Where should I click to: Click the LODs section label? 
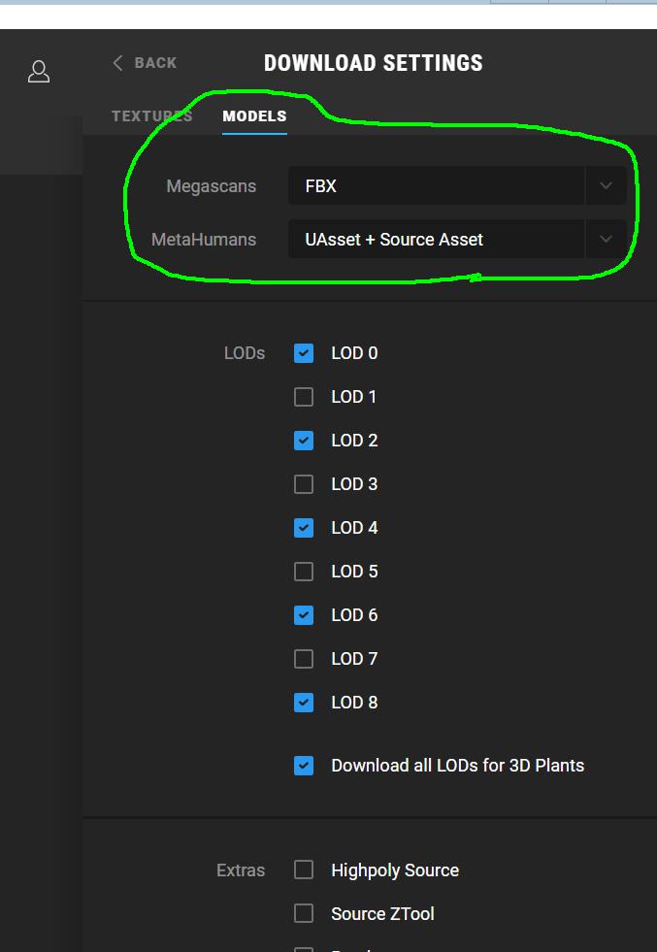pyautogui.click(x=245, y=353)
